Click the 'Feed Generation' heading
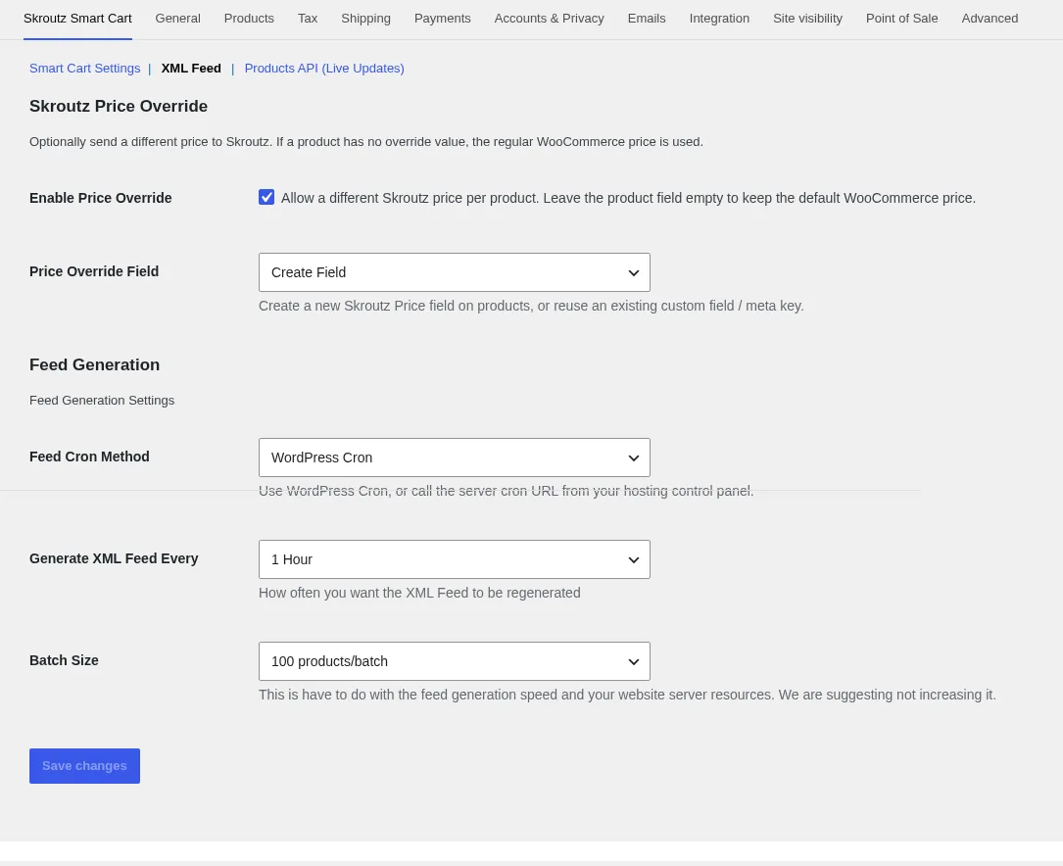Image resolution: width=1063 pixels, height=866 pixels. click(94, 364)
